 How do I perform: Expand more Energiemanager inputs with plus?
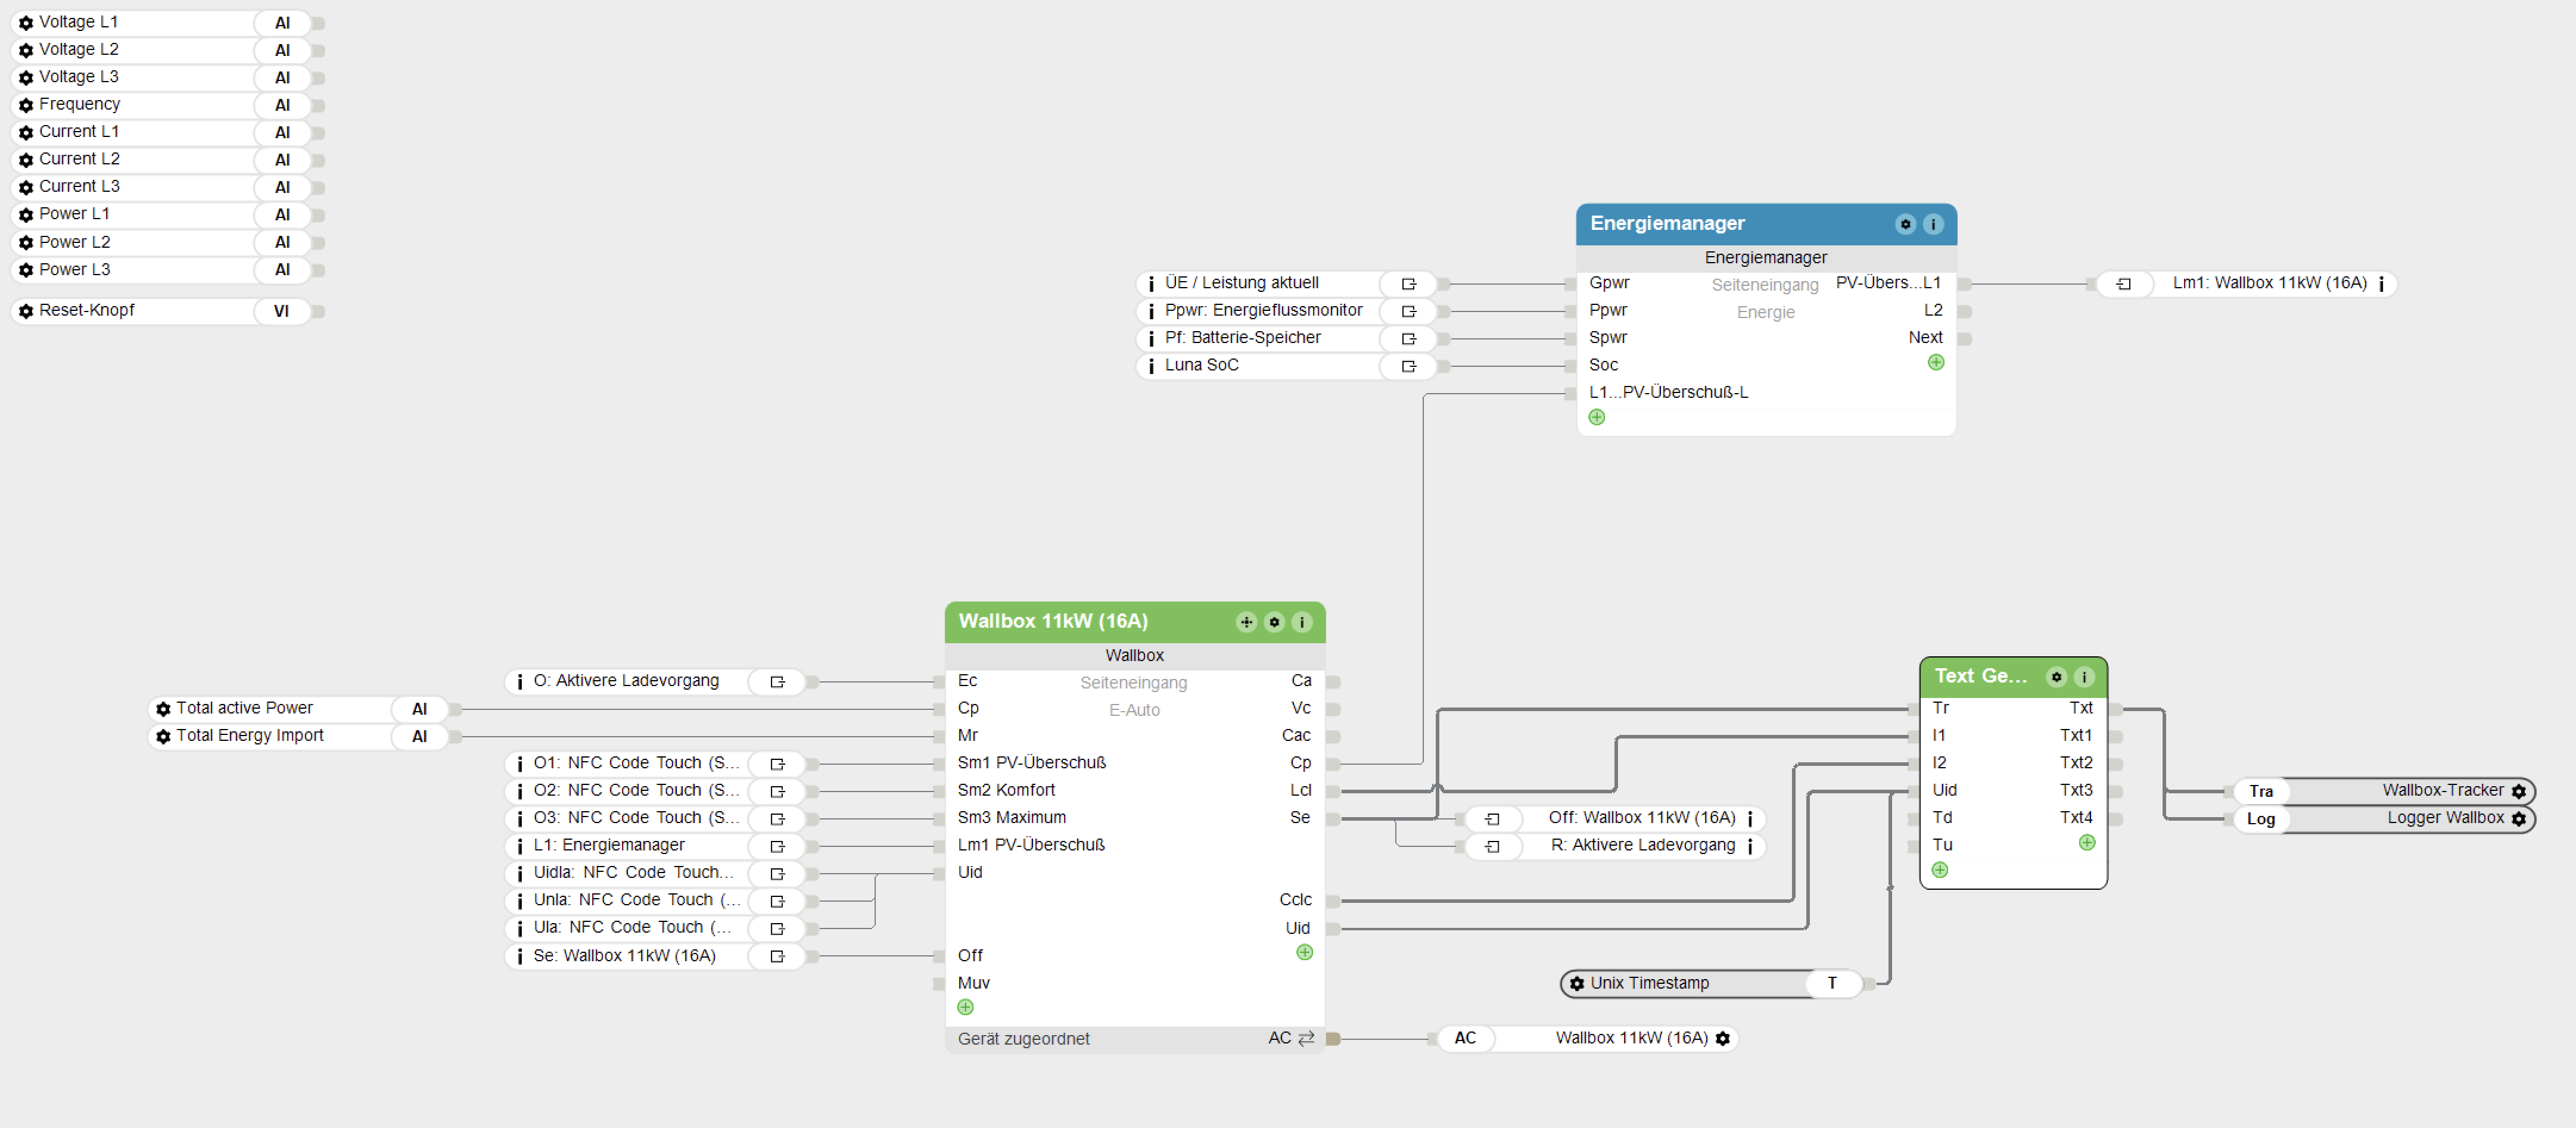pyautogui.click(x=1597, y=418)
